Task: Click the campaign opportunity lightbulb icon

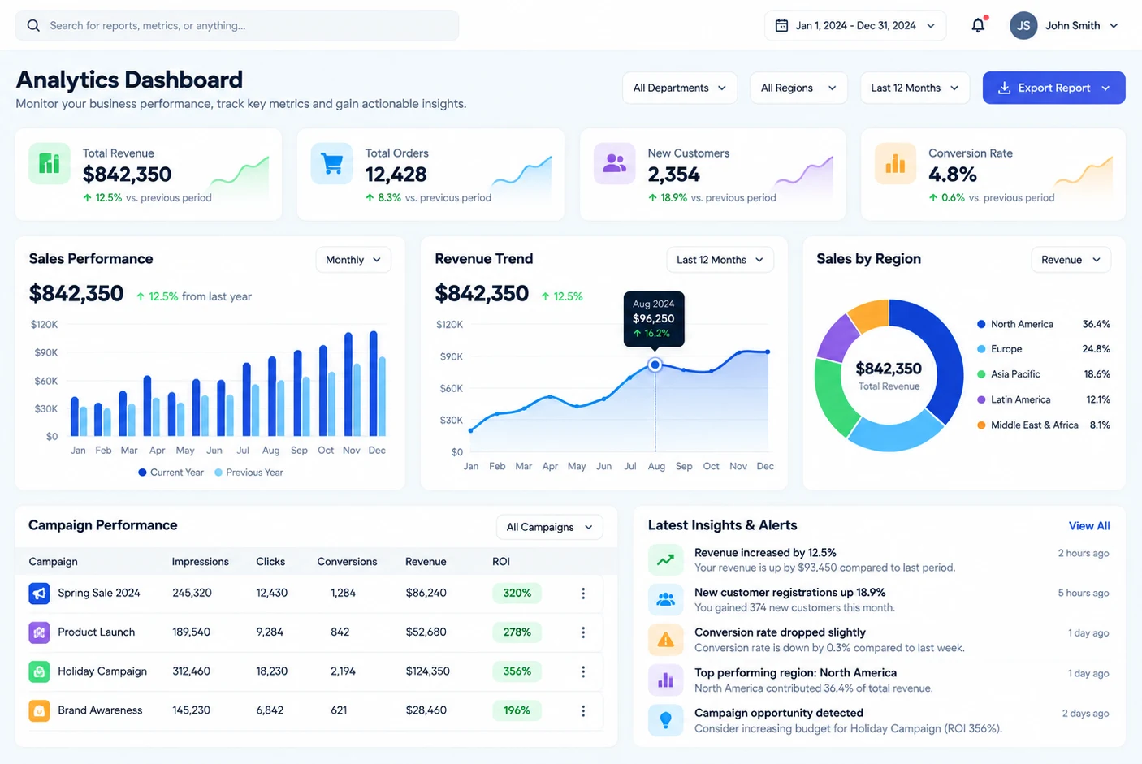Action: [x=665, y=719]
